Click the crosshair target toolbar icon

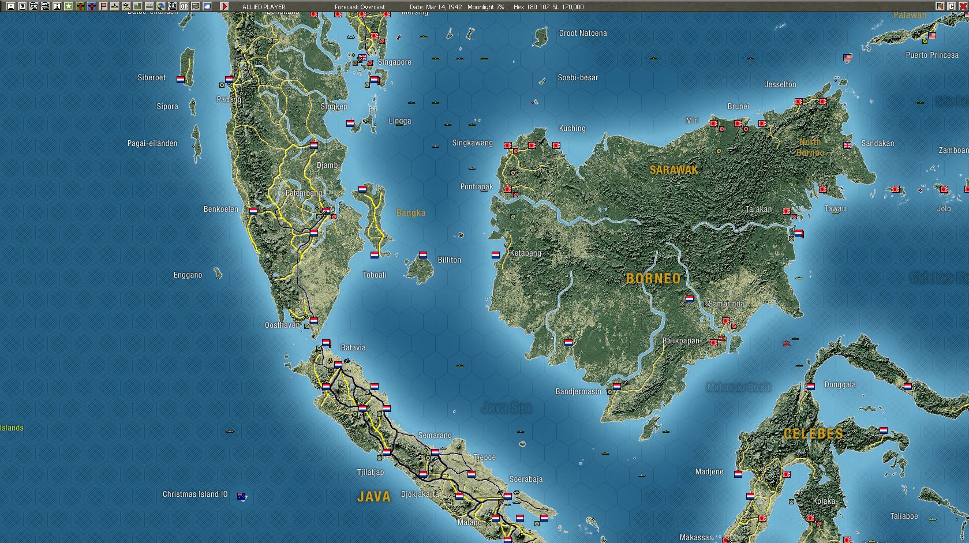click(x=172, y=6)
